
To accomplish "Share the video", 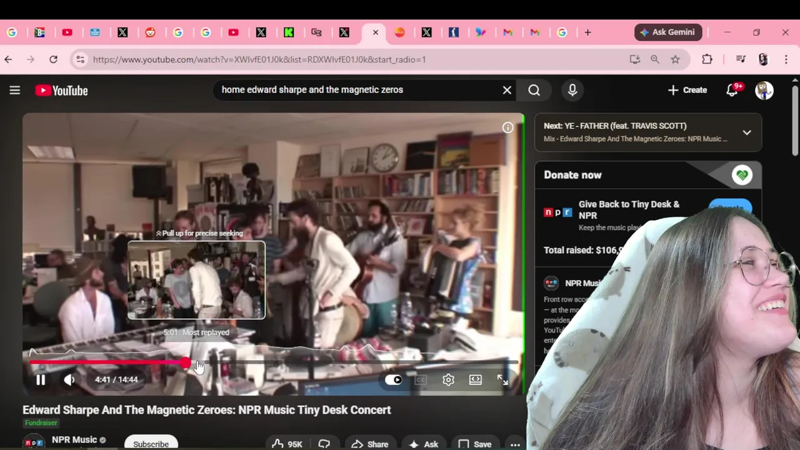I will coord(370,444).
